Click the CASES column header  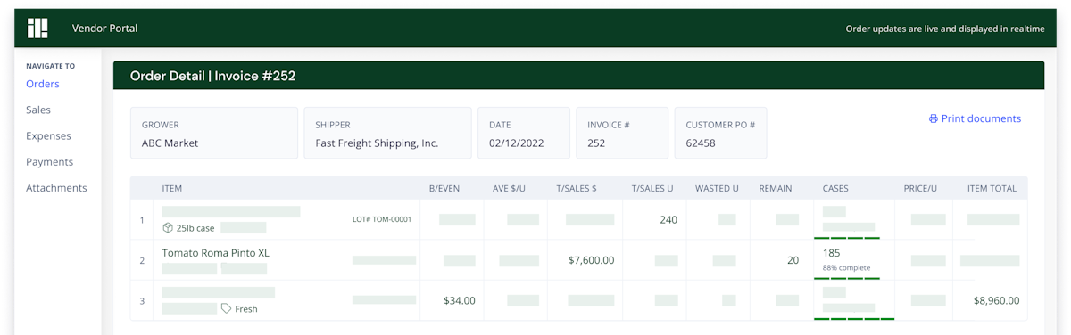(x=835, y=189)
